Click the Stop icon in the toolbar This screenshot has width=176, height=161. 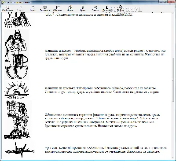point(45,8)
